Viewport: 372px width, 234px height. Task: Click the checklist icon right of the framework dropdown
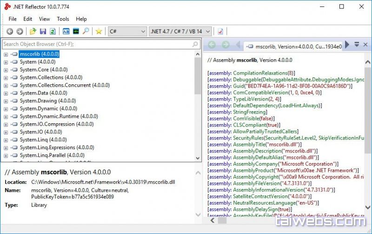[x=220, y=32]
